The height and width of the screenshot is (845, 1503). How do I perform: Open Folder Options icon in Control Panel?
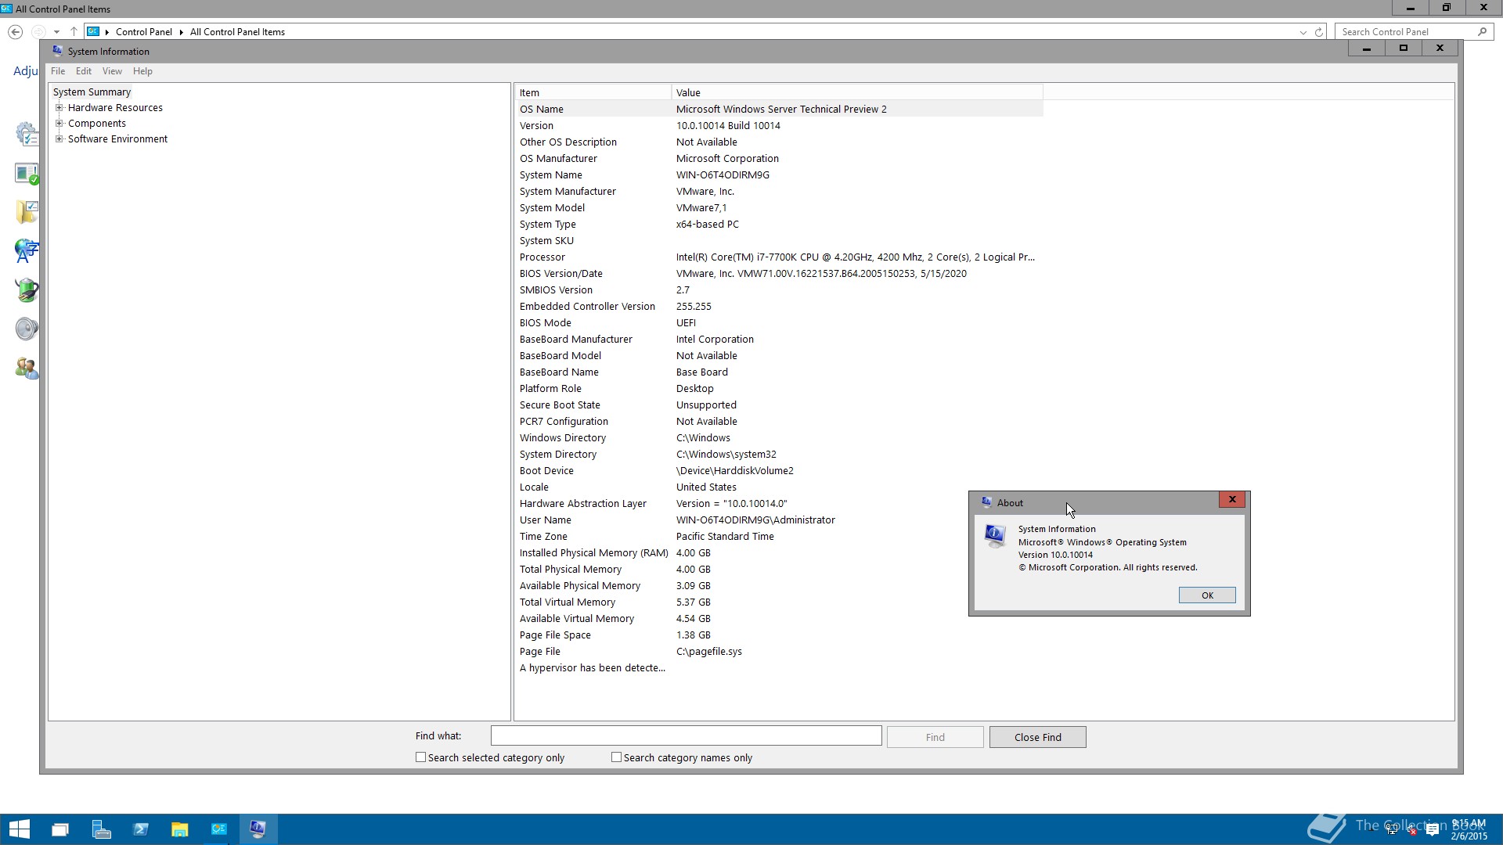pyautogui.click(x=27, y=212)
